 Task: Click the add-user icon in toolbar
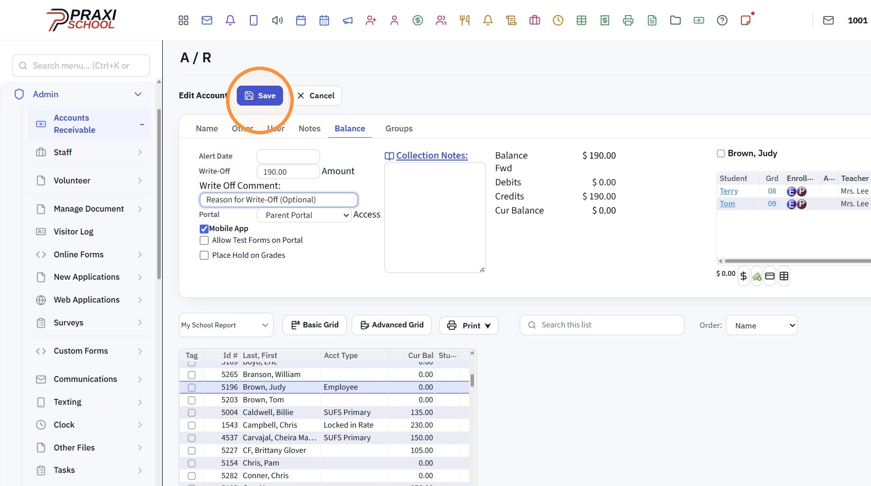click(x=371, y=20)
